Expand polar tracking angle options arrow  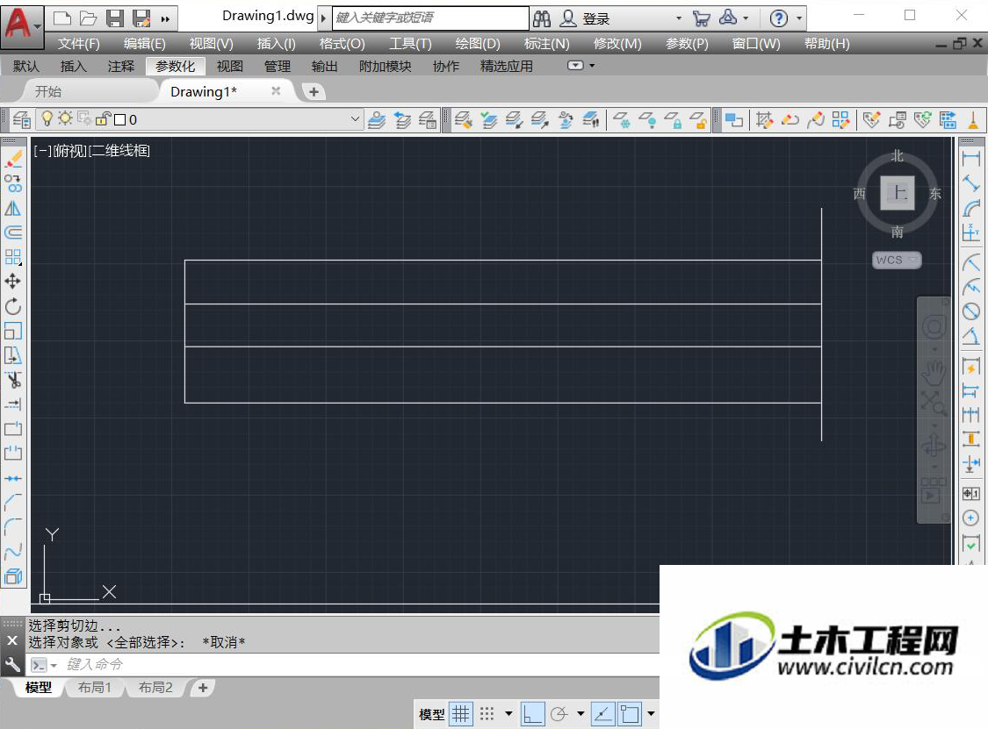tap(581, 714)
